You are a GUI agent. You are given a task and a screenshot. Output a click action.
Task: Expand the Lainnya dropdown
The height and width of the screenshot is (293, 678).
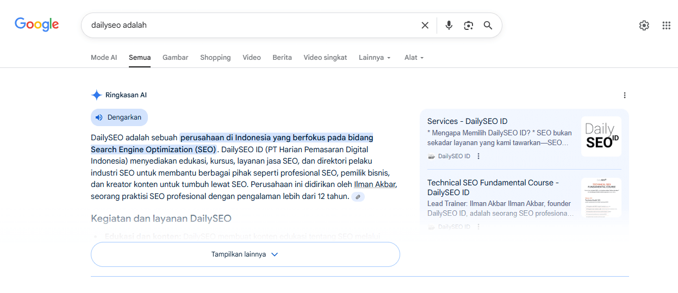[x=375, y=58]
